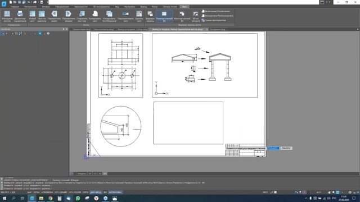Screen dimensions: 360x202
Task: Toggle ШАГ snap mode in status bar
Action: pos(29,192)
